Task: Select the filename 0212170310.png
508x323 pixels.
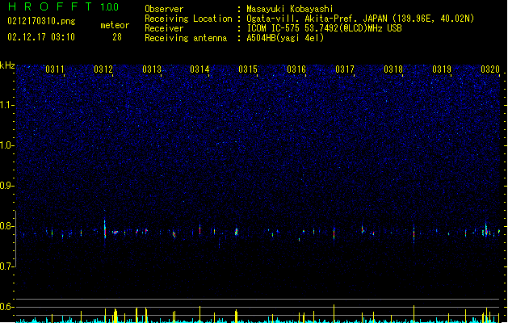Action: 41,22
